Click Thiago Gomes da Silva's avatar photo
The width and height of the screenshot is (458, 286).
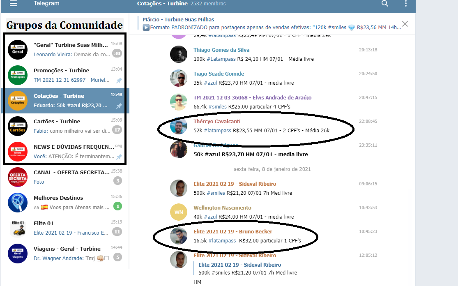tap(178, 54)
